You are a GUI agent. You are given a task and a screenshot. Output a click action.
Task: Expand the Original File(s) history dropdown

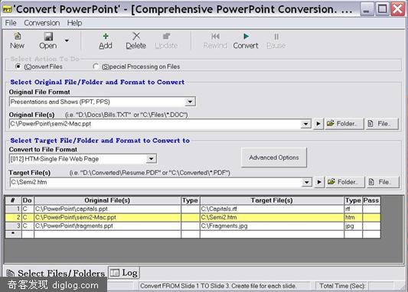tap(305, 124)
